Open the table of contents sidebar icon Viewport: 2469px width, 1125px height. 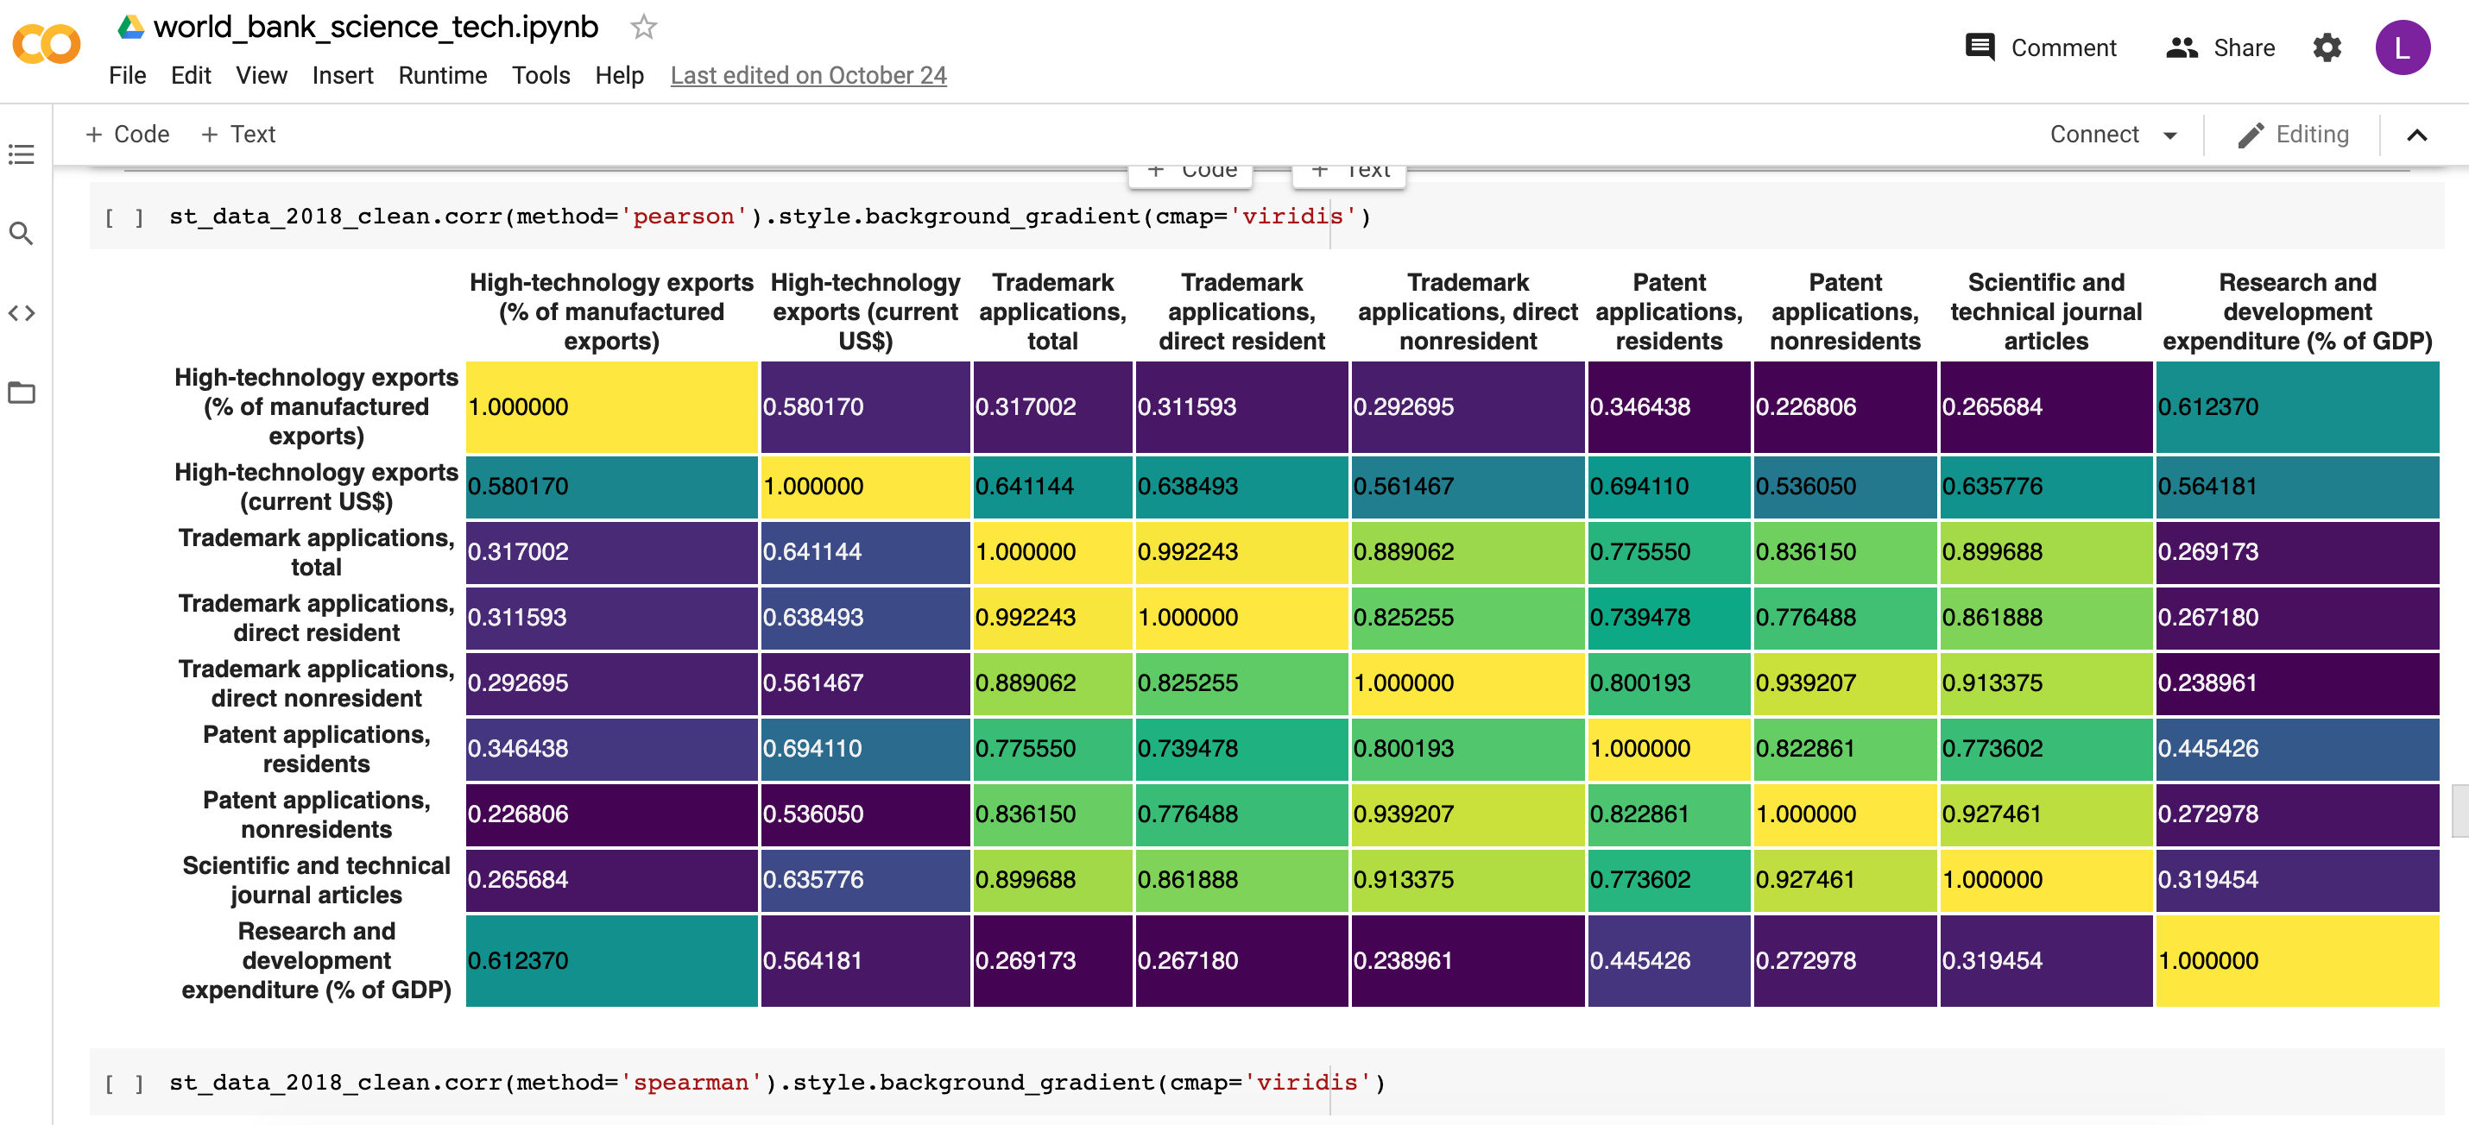point(21,154)
